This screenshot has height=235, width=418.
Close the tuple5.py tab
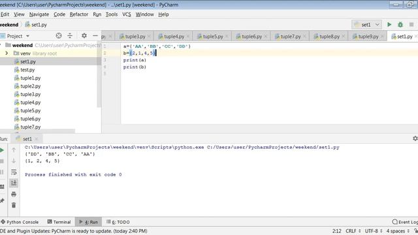227,37
